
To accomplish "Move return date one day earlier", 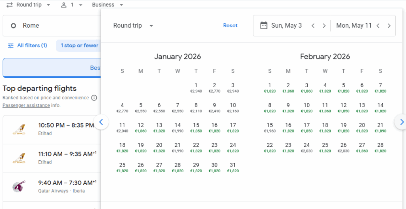I will (x=378, y=26).
